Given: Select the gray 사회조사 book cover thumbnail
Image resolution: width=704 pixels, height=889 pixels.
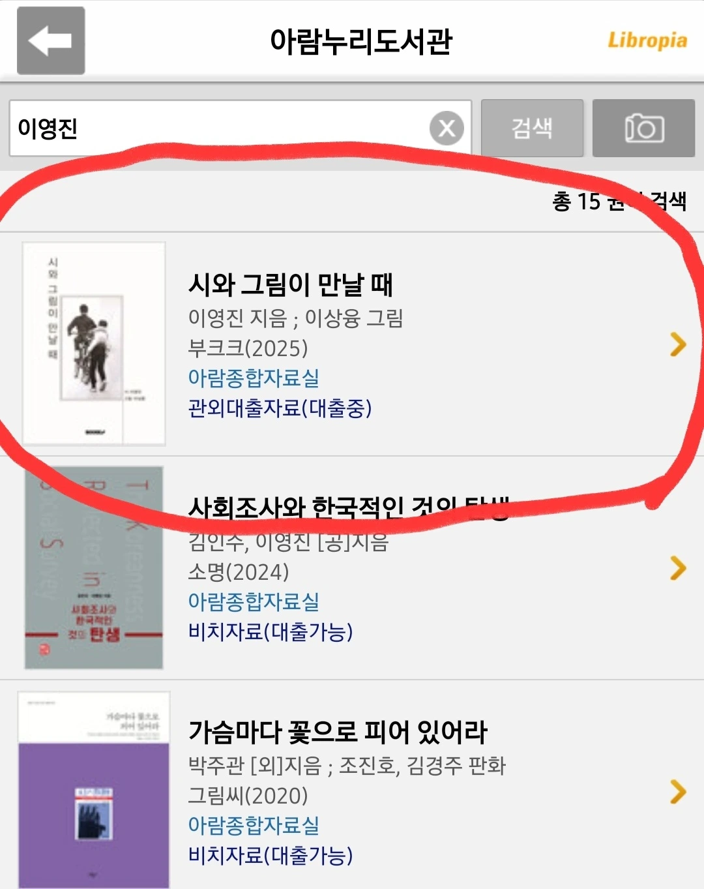Looking at the screenshot, I should (94, 567).
